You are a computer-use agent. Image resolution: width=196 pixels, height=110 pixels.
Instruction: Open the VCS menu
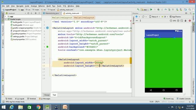tap(64, 6)
